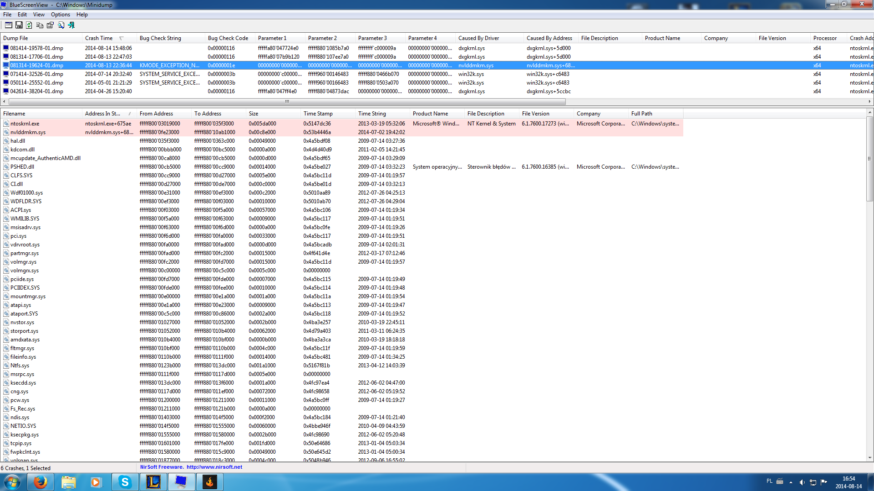This screenshot has height=491, width=874.
Task: Select dump file 071414-32526-01.dmp
Action: tap(36, 74)
